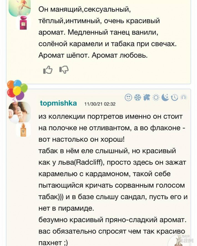Click the colorful balloons badge
This screenshot has width=197, height=246.
coord(17,90)
